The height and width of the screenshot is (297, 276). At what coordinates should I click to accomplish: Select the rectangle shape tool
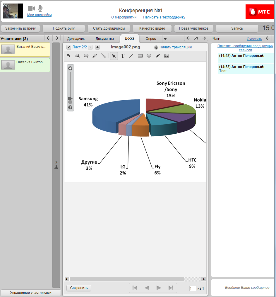click(x=140, y=56)
